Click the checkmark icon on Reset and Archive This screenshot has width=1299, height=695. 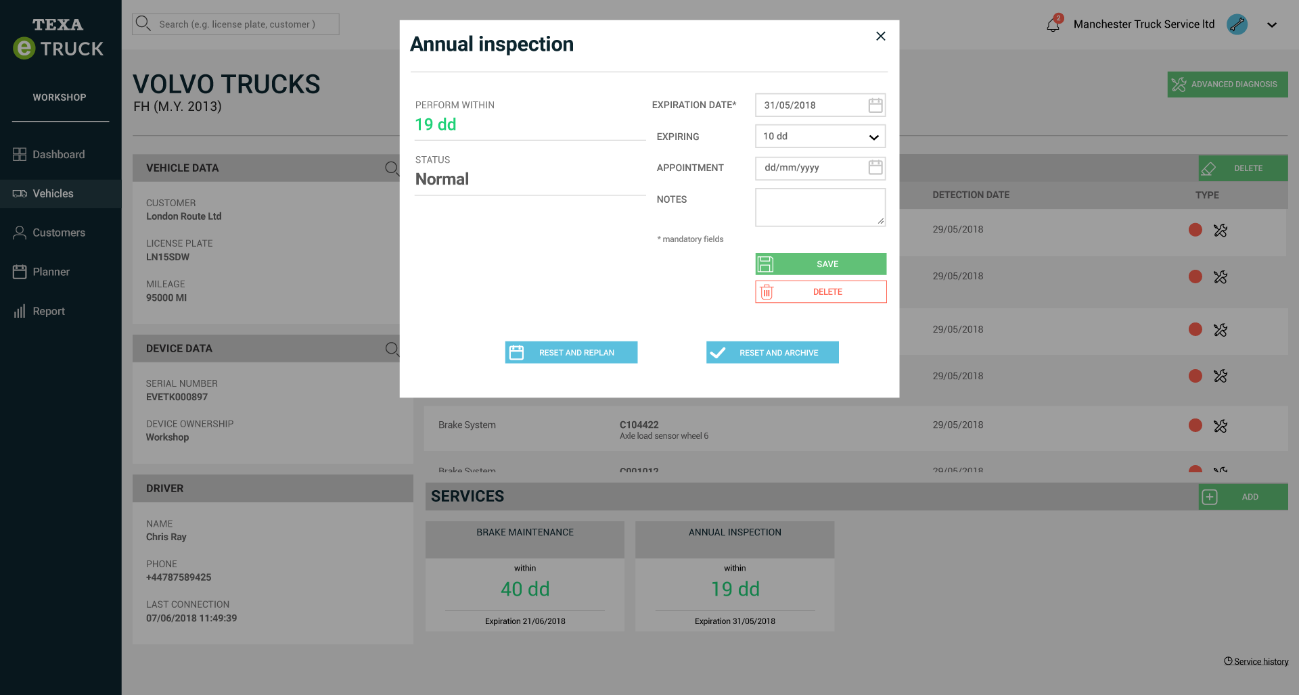click(x=717, y=352)
